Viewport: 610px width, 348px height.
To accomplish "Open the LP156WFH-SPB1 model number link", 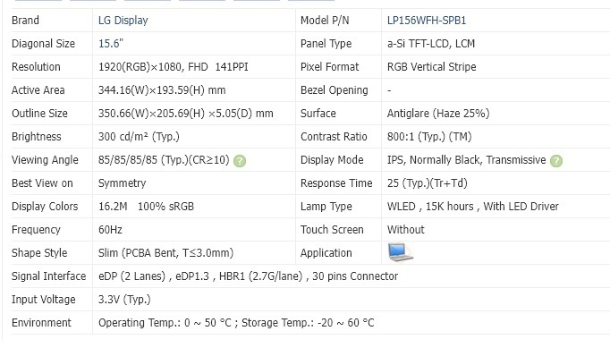I will [427, 21].
